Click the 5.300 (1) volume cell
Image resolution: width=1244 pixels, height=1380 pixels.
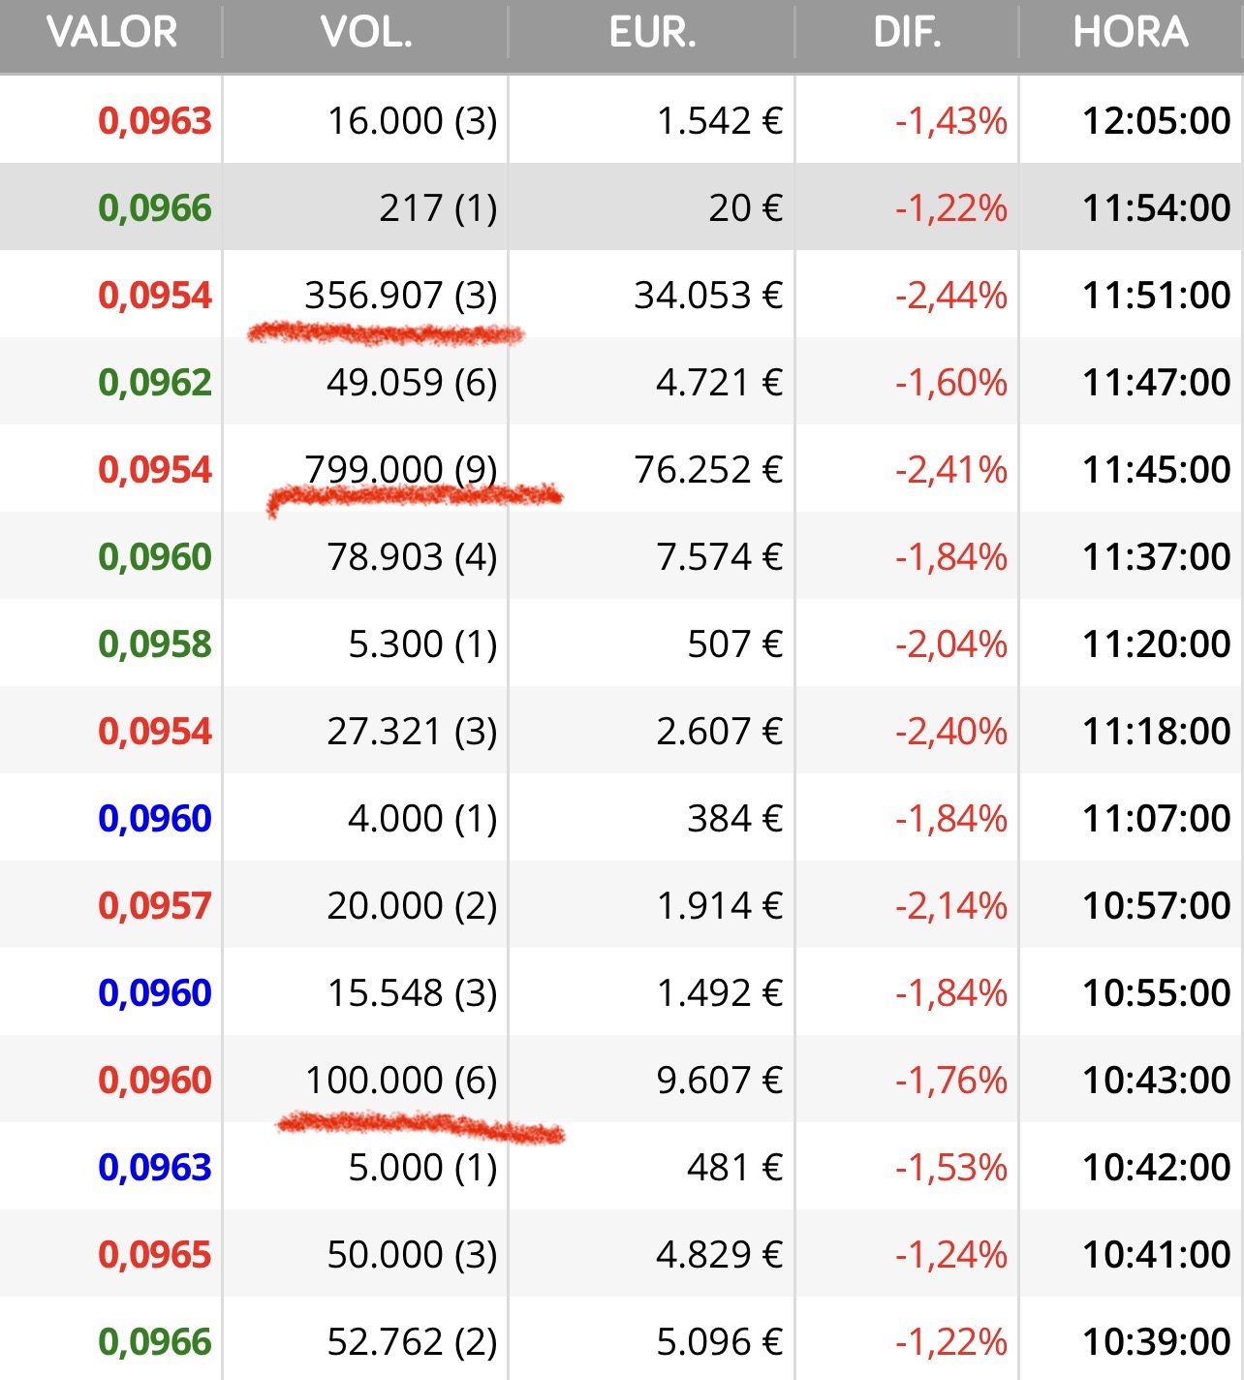422,644
